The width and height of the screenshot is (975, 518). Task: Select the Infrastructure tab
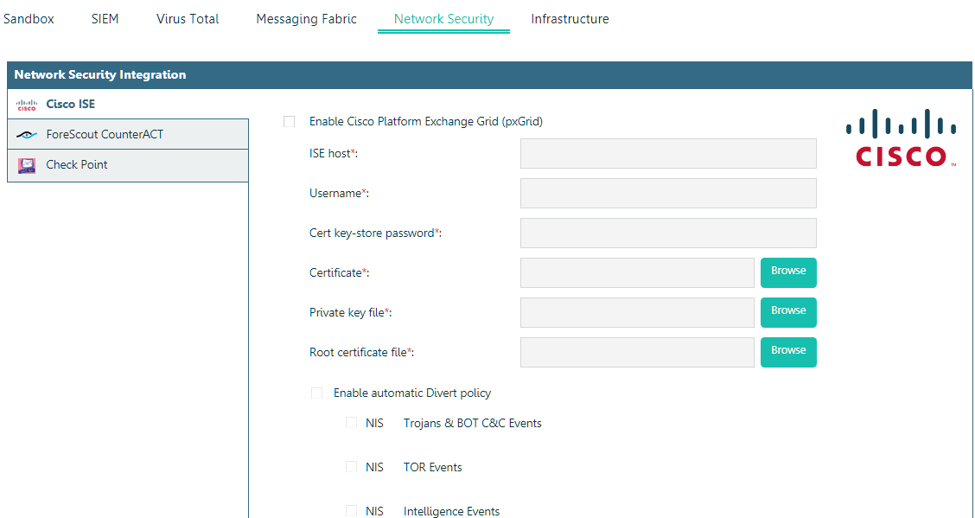[x=570, y=19]
